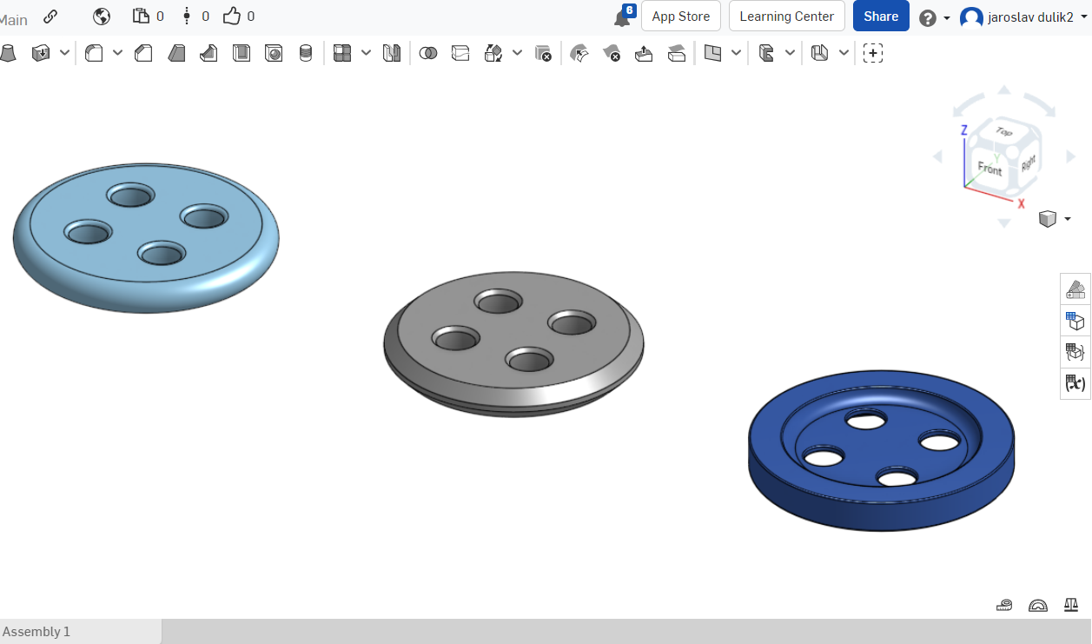The height and width of the screenshot is (644, 1092).
Task: Open the Draft tool
Action: [x=177, y=53]
